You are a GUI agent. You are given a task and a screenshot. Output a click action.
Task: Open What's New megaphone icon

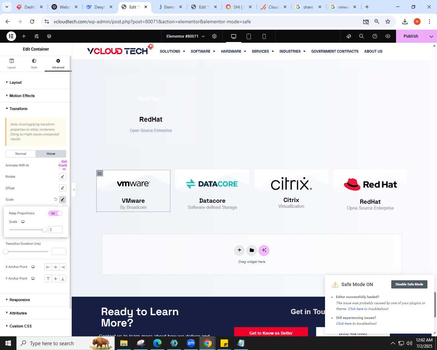pos(349,36)
